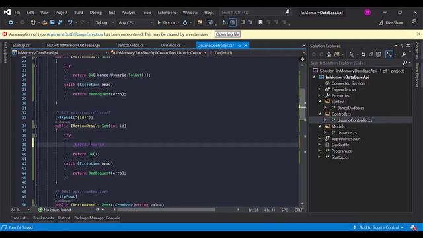Screen dimensions: 423x238
Task: Collapse the Controllers folder in Solution Explorer
Action: [x=319, y=114]
